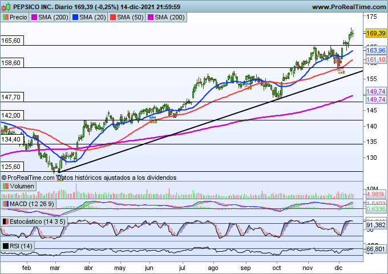Click the 140 price axis value
The image size is (388, 274).
click(x=372, y=126)
